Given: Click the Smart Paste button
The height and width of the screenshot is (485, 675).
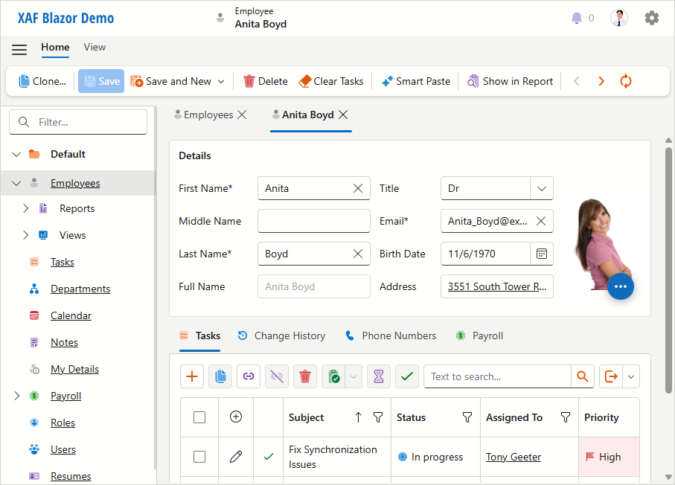Looking at the screenshot, I should pyautogui.click(x=416, y=81).
